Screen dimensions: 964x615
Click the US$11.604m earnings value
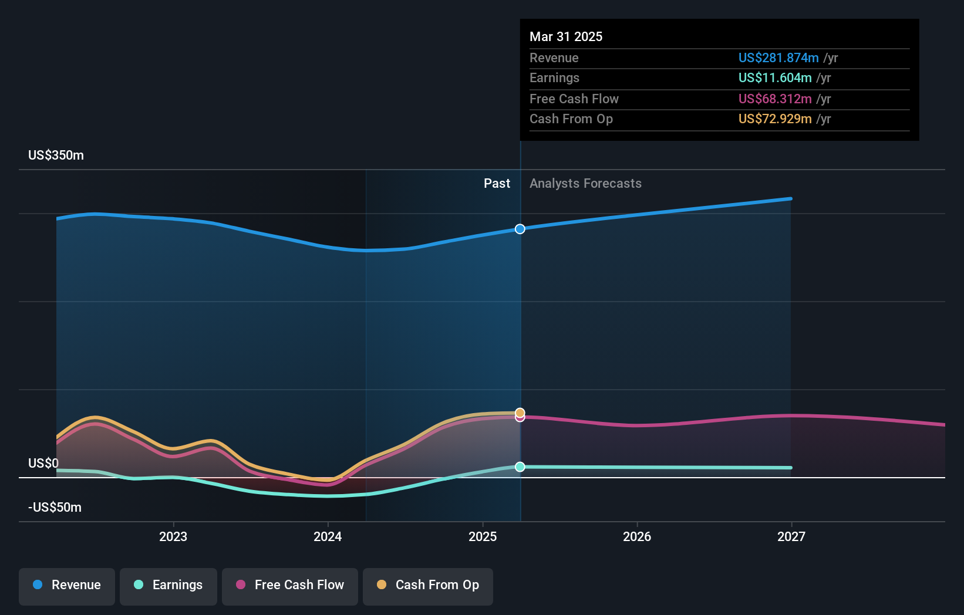(775, 78)
